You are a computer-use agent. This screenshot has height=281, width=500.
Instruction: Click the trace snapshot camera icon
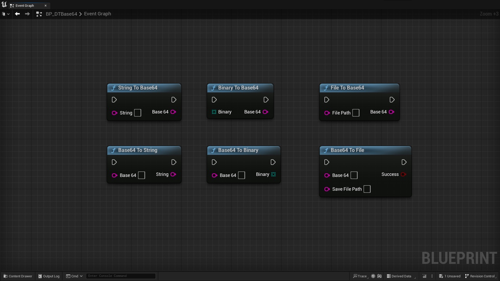[x=379, y=276]
